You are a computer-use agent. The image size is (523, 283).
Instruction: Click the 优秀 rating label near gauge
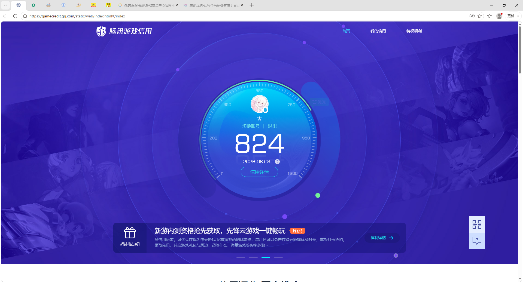[x=319, y=102]
